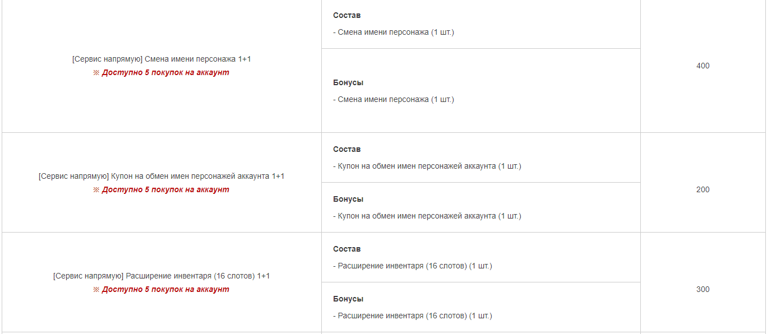Screen dimensions: 767x334
Task: Click the price value 300
Action: 703,289
